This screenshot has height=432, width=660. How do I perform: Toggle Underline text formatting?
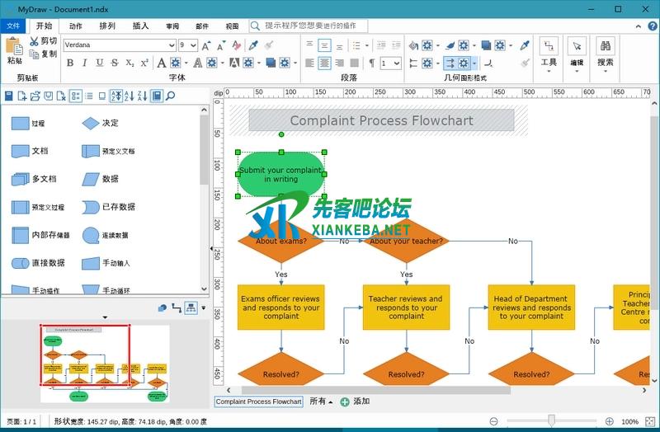coord(99,63)
